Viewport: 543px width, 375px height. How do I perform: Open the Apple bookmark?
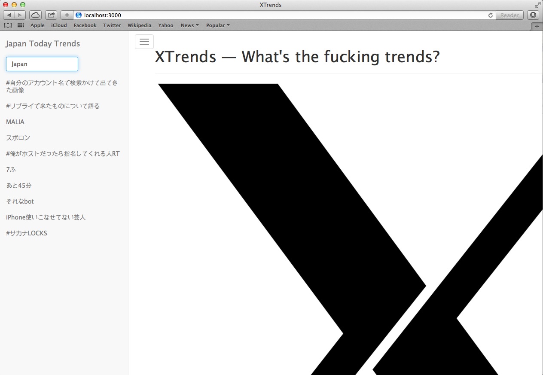(37, 25)
